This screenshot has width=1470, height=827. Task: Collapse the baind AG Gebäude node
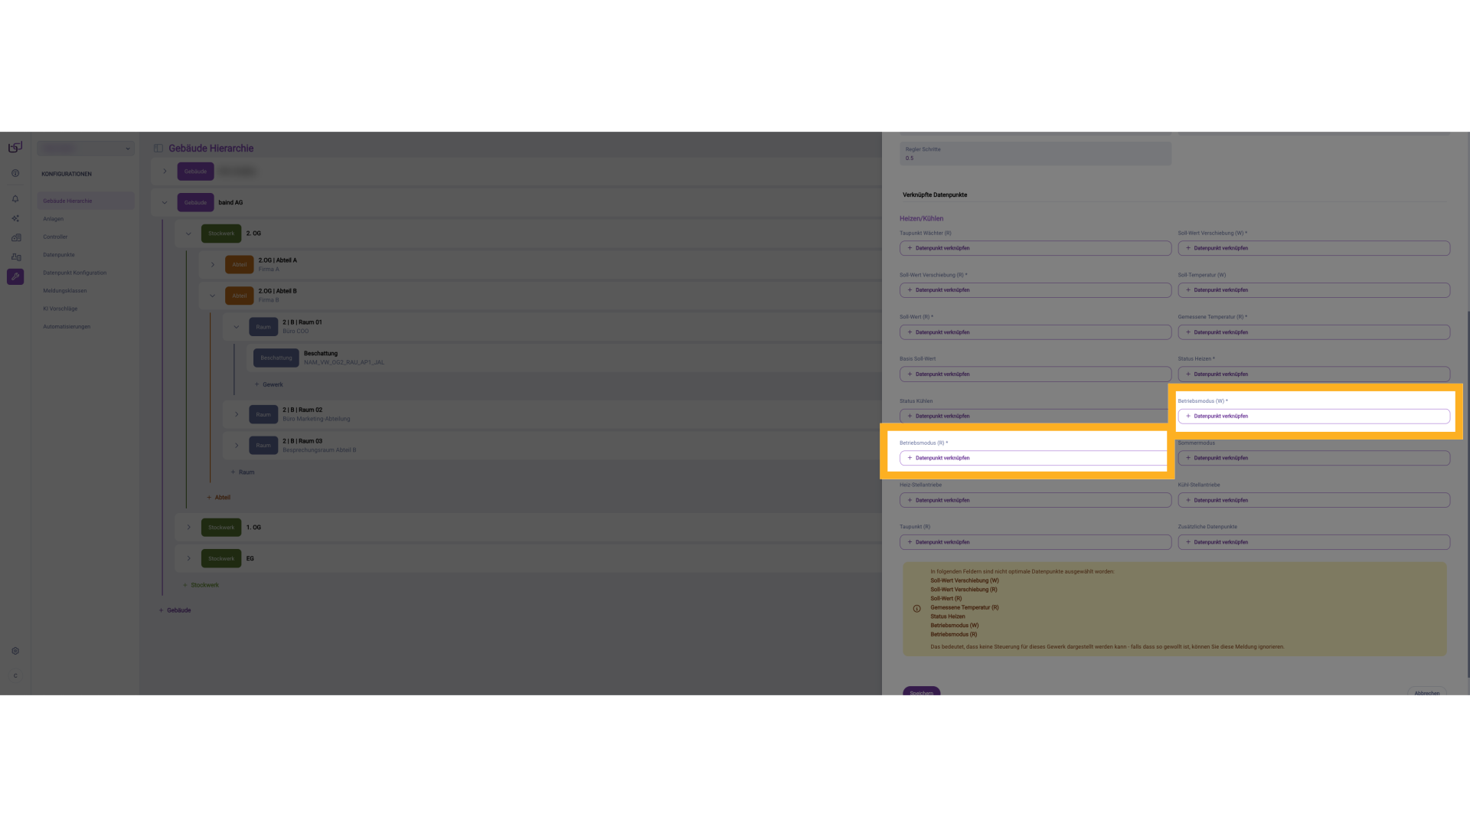165,203
